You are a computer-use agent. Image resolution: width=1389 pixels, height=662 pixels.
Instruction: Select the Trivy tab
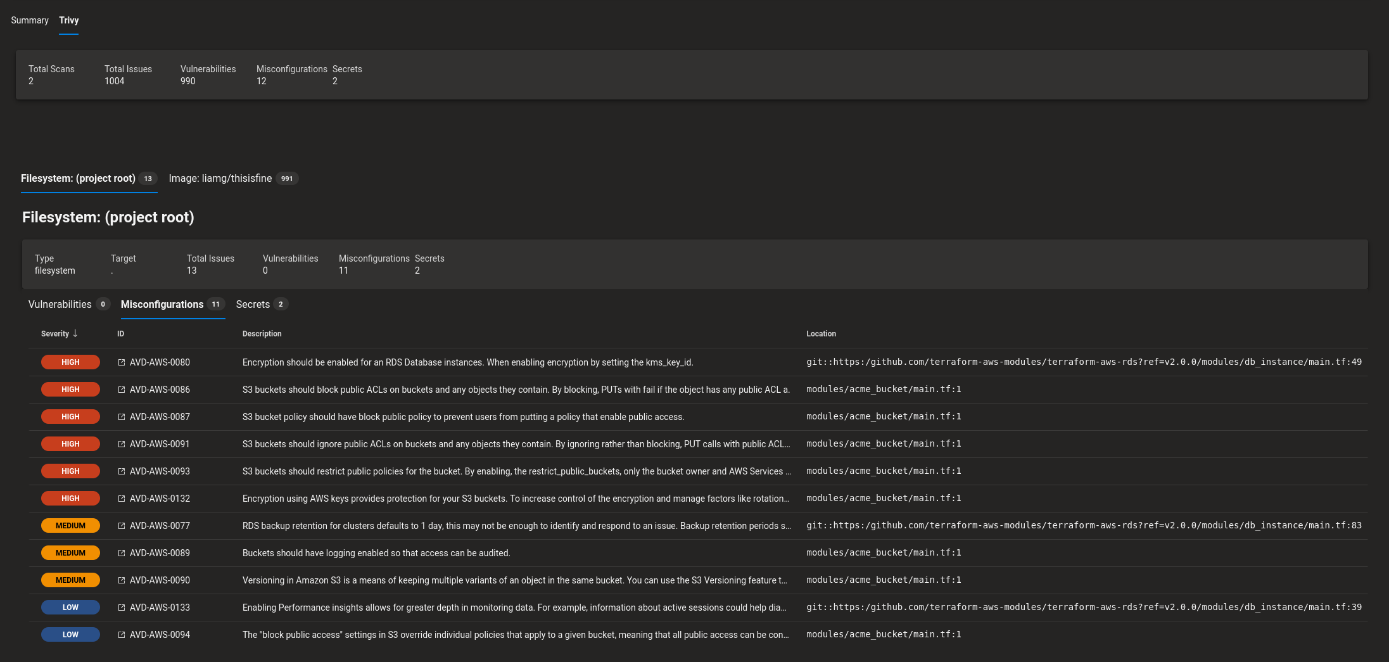pyautogui.click(x=69, y=20)
